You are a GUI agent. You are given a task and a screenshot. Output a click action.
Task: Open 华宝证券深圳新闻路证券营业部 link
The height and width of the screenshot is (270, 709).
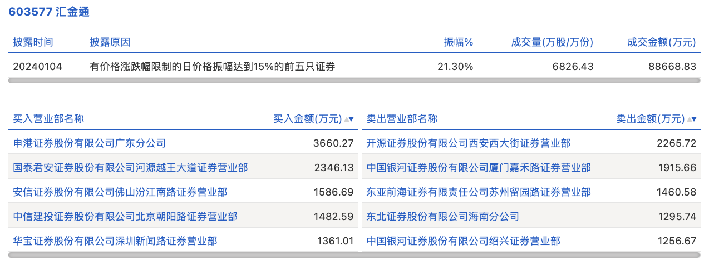point(115,241)
